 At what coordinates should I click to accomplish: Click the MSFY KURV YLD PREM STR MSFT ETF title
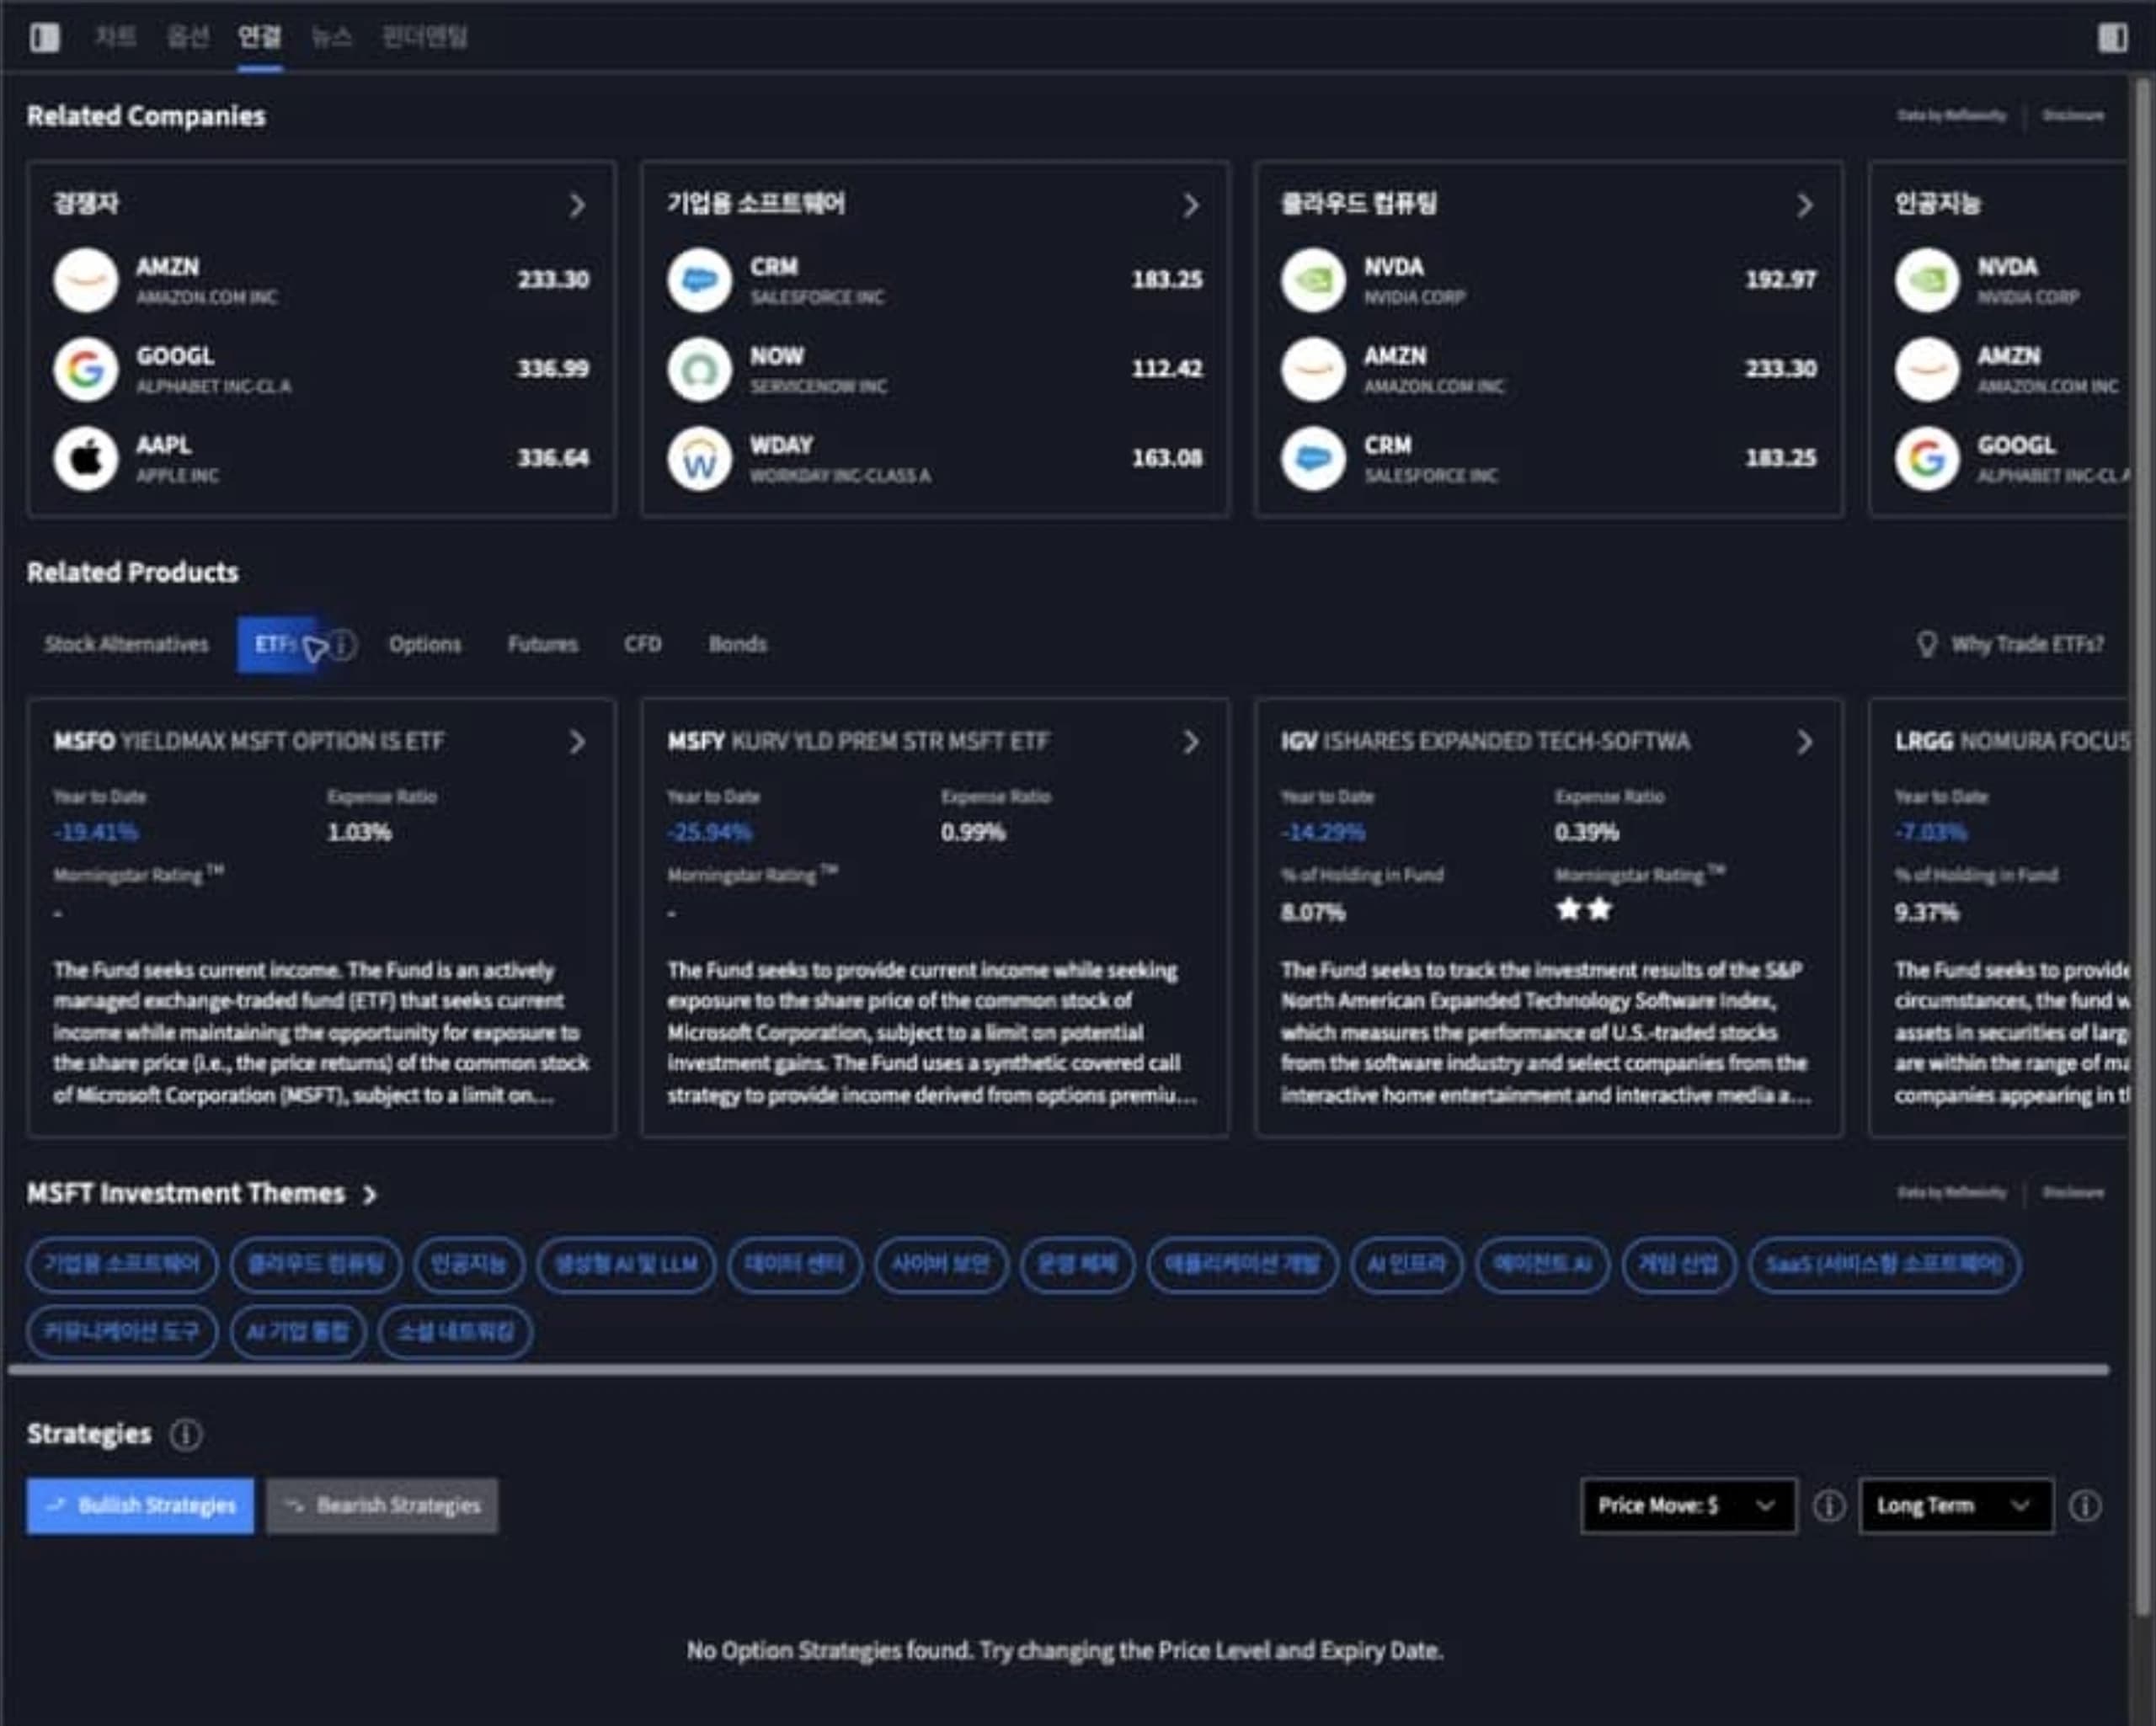point(858,742)
